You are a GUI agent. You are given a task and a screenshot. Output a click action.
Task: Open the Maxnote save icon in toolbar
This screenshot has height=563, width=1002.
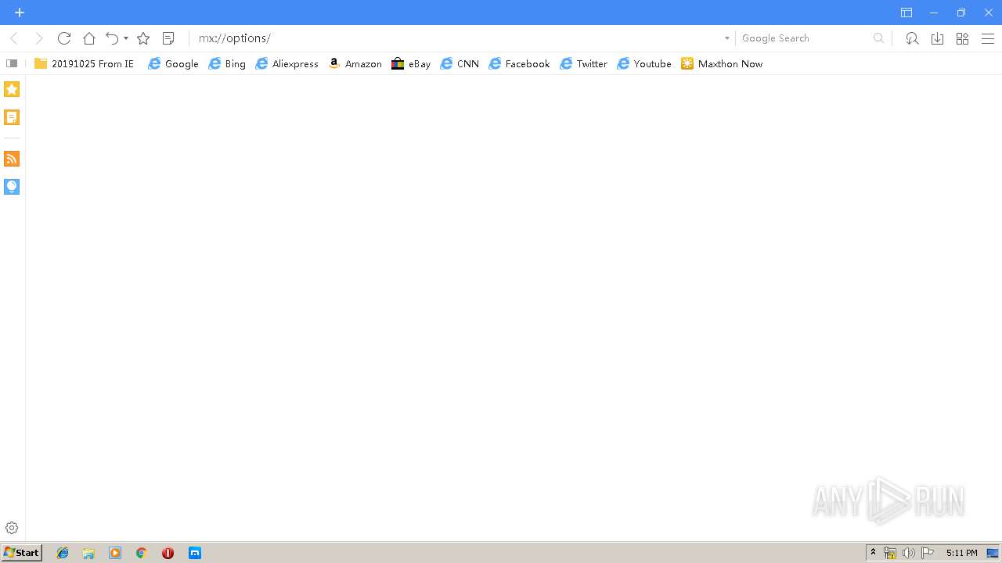tap(168, 38)
